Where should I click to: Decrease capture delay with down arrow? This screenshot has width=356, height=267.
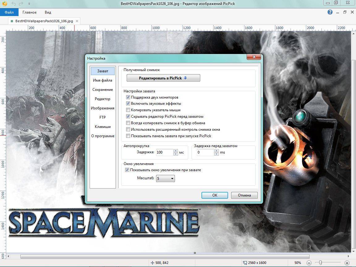tap(217, 154)
